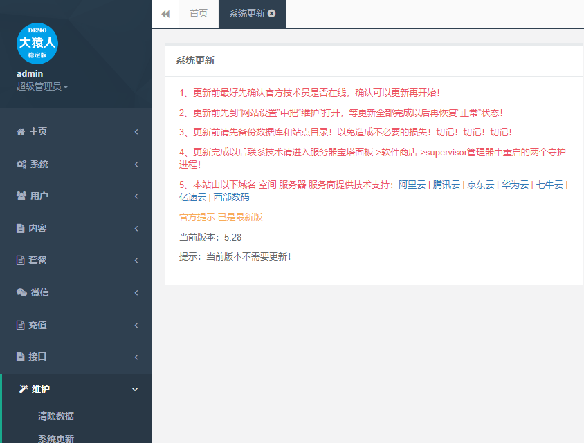Expand the 接口 menu chevron
This screenshot has height=443, width=584.
[x=136, y=357]
